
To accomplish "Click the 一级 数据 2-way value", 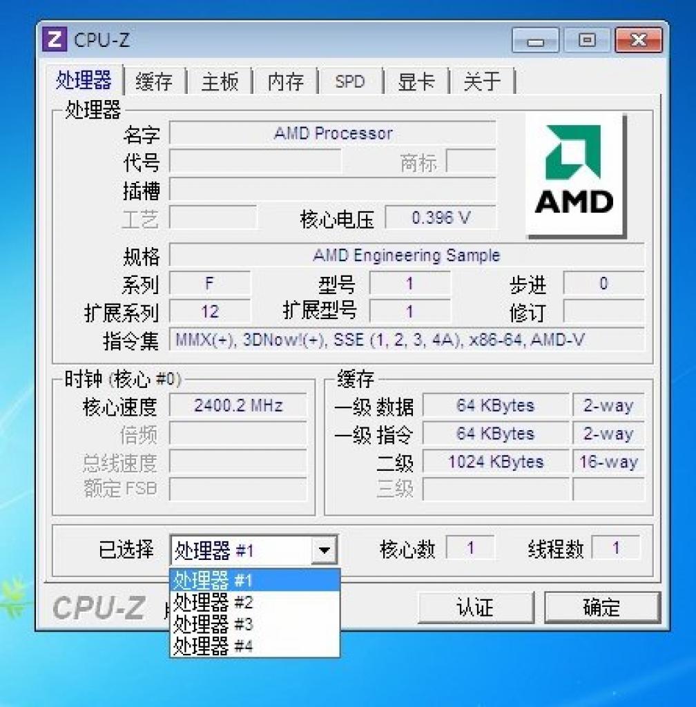I will pos(608,405).
